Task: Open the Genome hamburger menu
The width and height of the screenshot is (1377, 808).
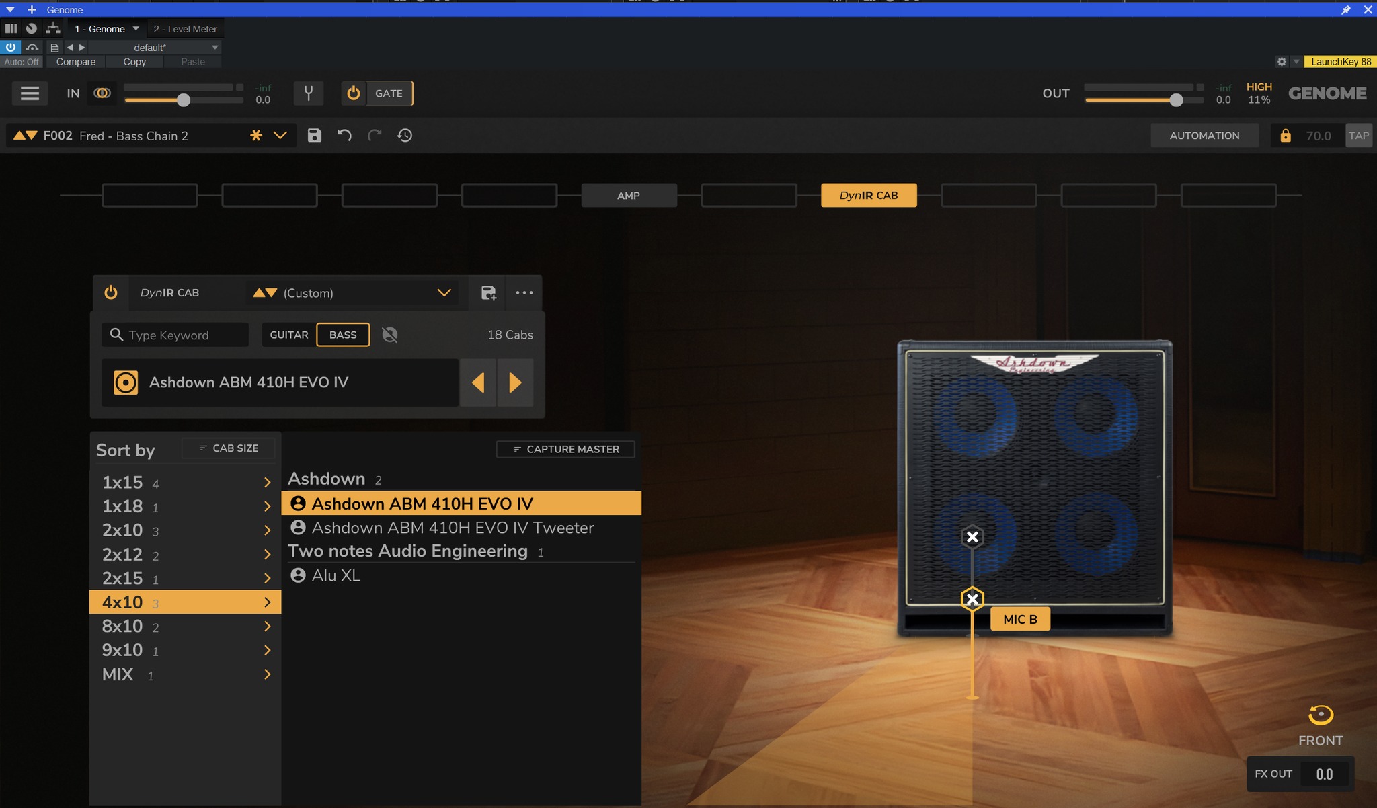Action: point(30,93)
